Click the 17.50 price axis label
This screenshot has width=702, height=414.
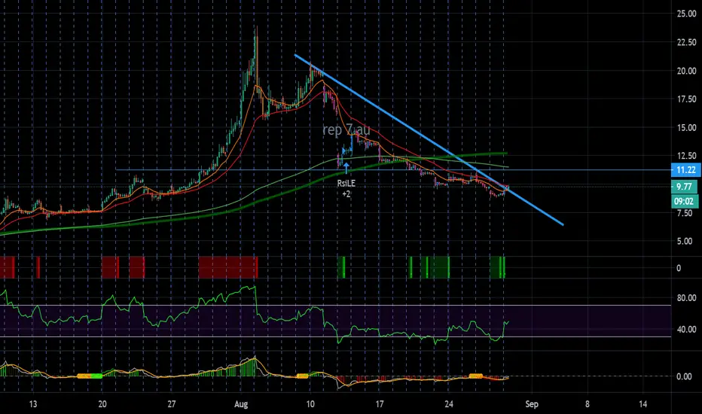(686, 99)
